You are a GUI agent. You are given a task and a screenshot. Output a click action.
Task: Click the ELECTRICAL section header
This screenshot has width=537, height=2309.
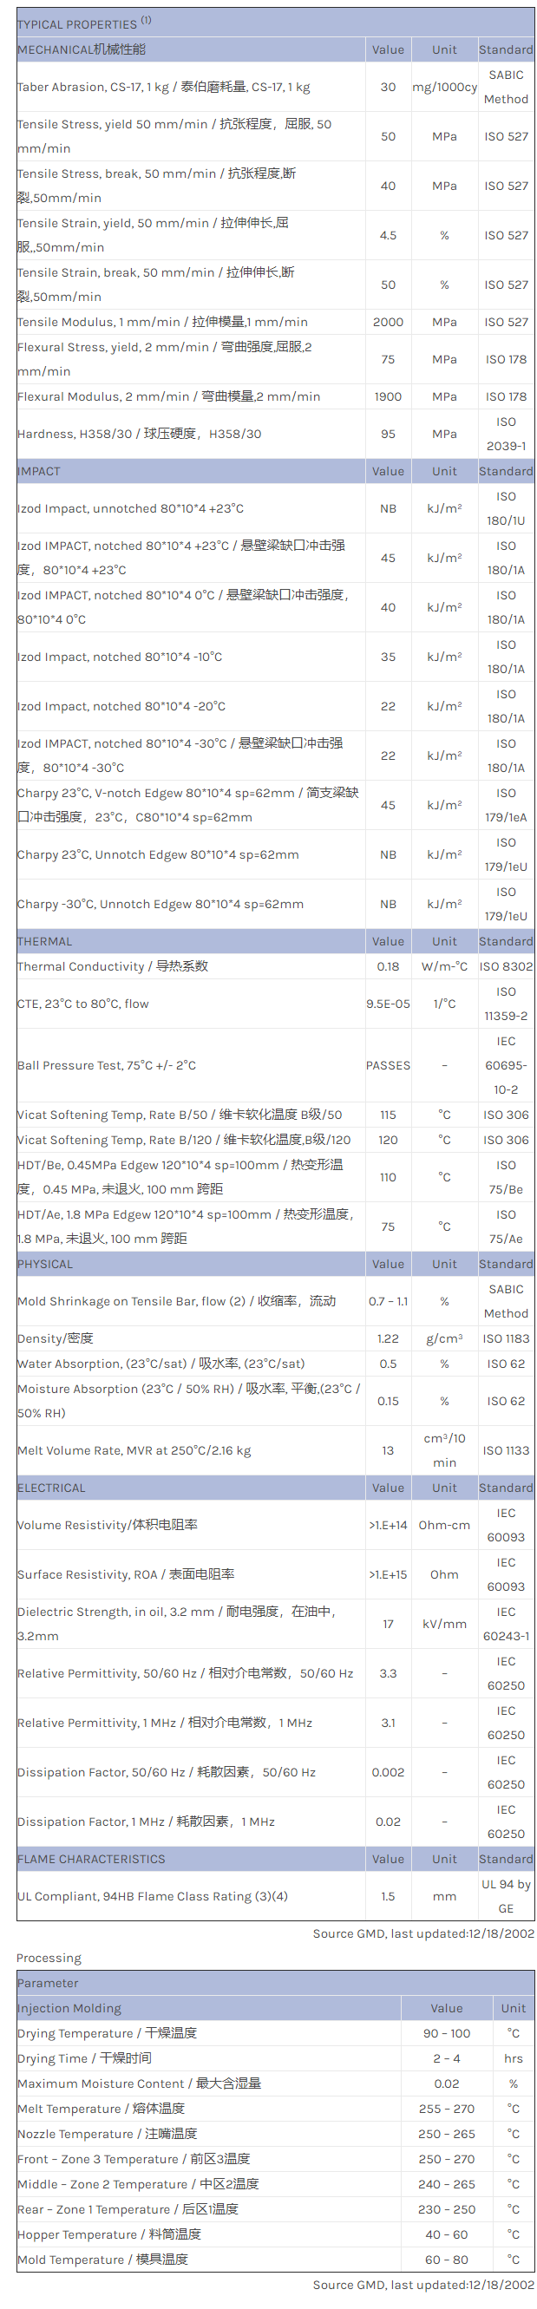tap(52, 1488)
